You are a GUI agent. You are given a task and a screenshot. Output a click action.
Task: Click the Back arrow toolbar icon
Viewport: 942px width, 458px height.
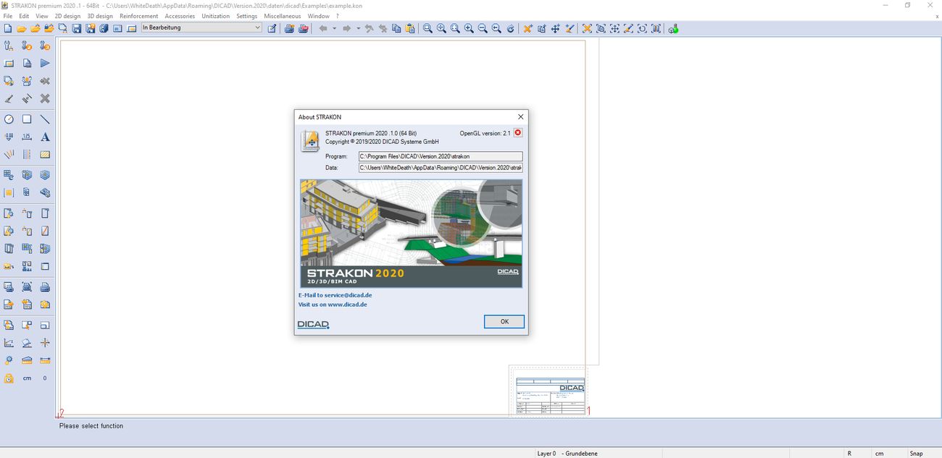(323, 28)
